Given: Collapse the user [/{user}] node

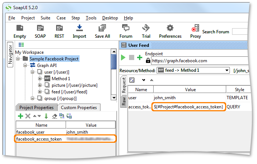Looking at the screenshot, I should [33, 72].
